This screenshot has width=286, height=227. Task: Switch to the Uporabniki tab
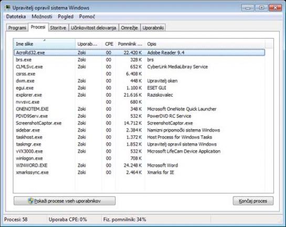pyautogui.click(x=153, y=28)
